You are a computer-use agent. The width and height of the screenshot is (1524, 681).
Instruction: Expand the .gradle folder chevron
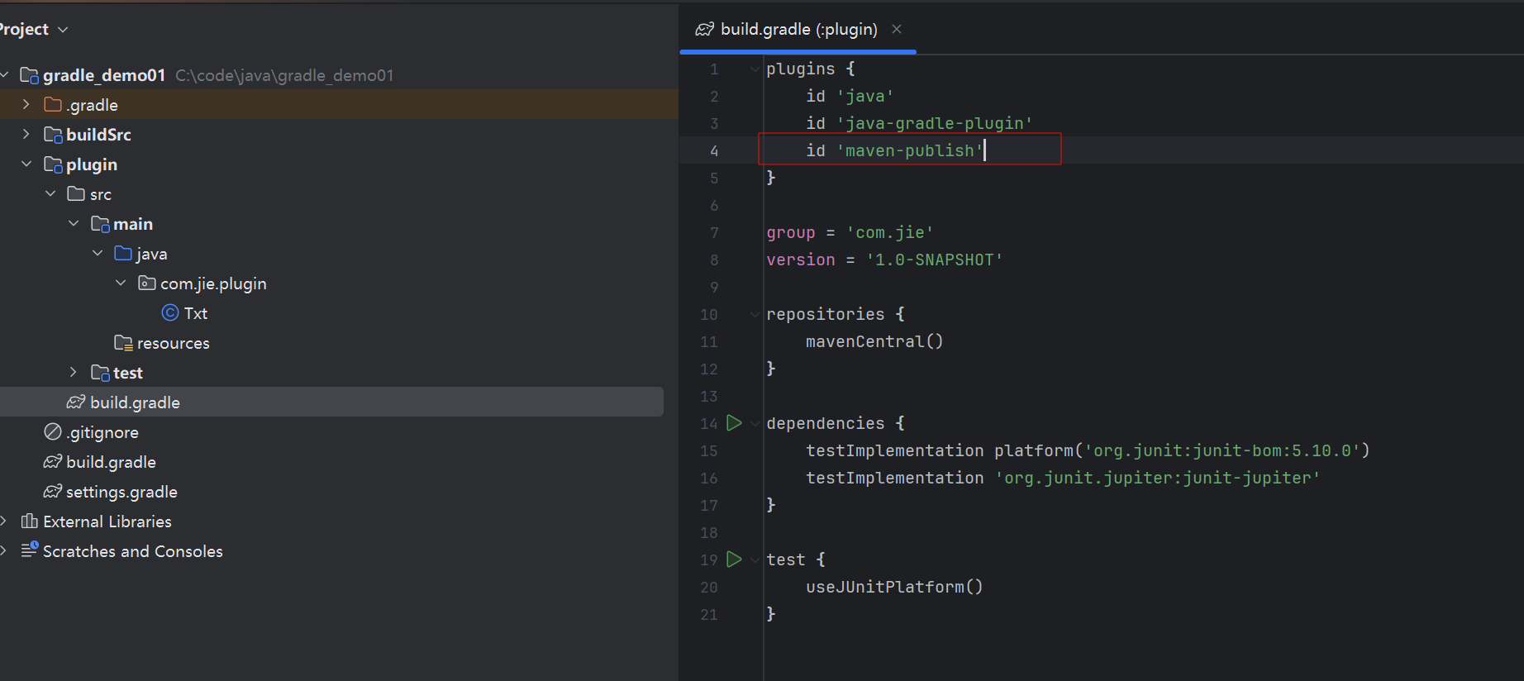point(26,104)
